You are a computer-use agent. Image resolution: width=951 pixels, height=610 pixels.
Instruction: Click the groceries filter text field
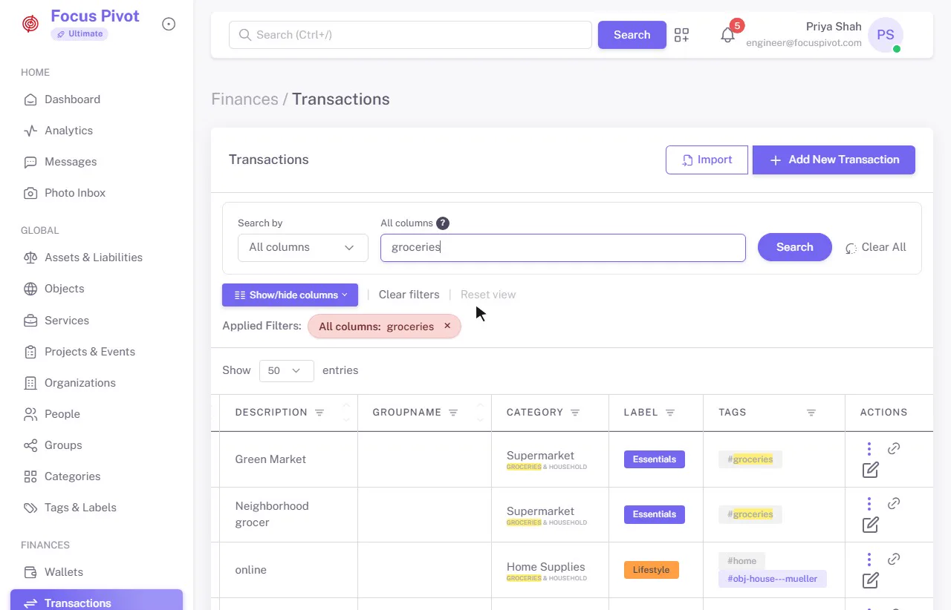(563, 248)
